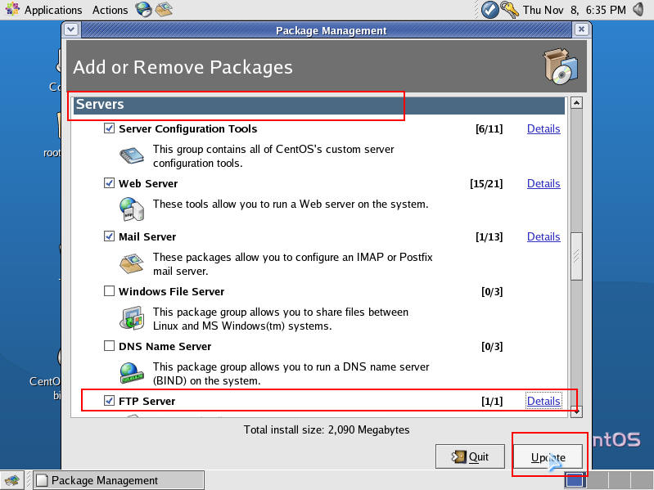Click the volume speaker icon
Viewport: 654px width, 490px height.
coord(638,9)
